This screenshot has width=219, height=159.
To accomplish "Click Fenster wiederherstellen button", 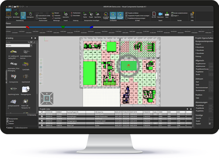I will (x=180, y=13).
